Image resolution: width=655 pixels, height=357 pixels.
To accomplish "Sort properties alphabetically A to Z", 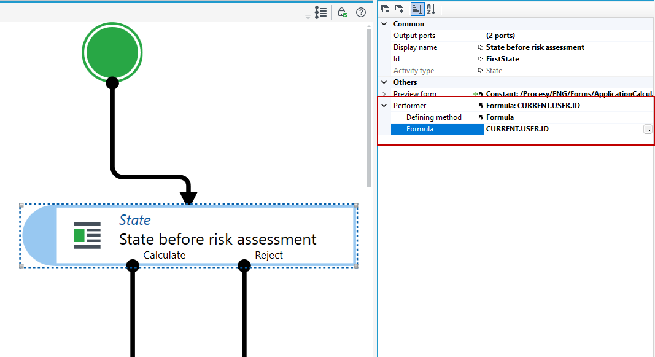I will pyautogui.click(x=431, y=9).
